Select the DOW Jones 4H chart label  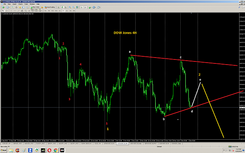click(125, 33)
